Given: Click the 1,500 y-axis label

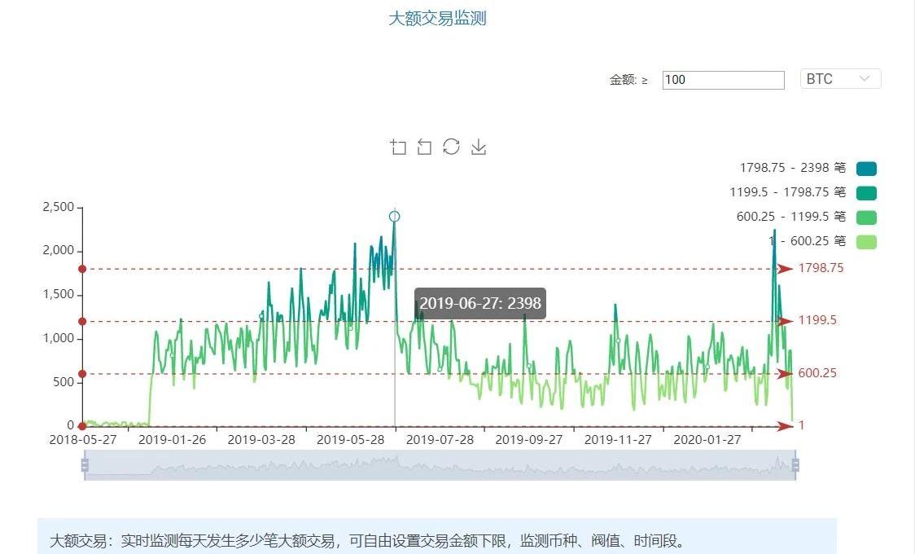Looking at the screenshot, I should click(x=59, y=294).
